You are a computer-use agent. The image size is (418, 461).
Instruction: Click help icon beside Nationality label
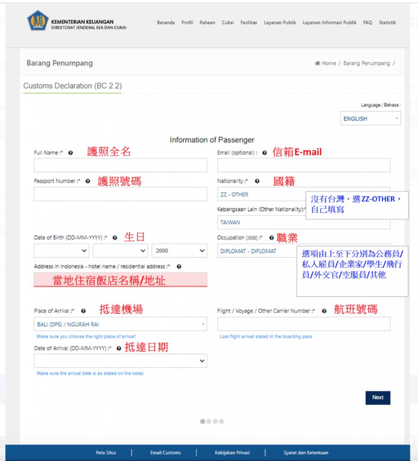pyautogui.click(x=257, y=181)
